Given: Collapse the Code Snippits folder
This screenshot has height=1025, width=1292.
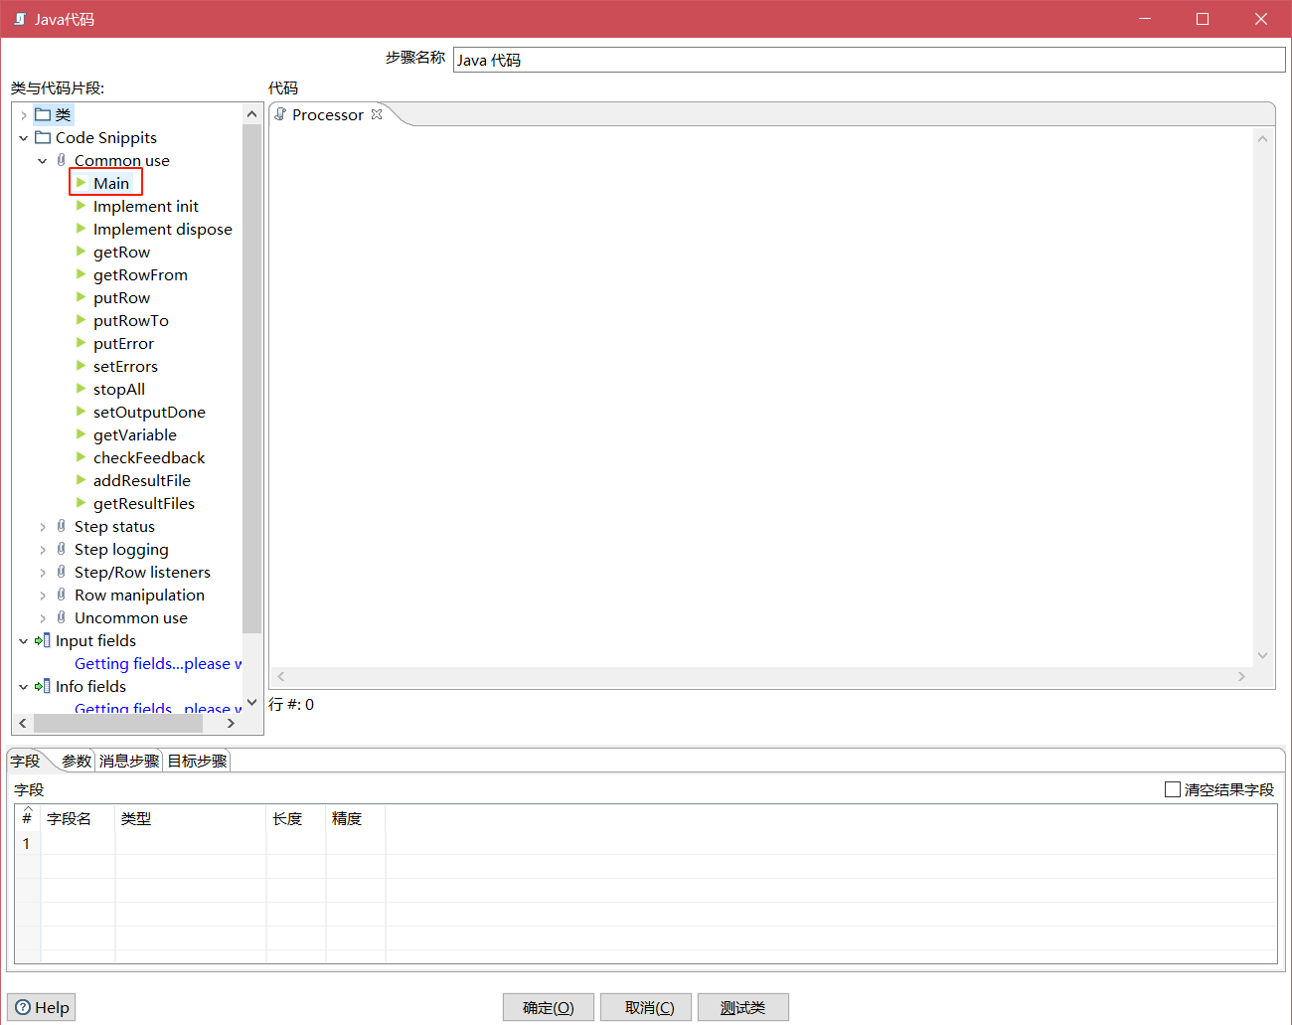Looking at the screenshot, I should coord(24,138).
